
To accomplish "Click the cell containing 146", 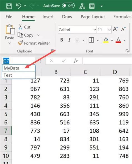I will (26, 106).
